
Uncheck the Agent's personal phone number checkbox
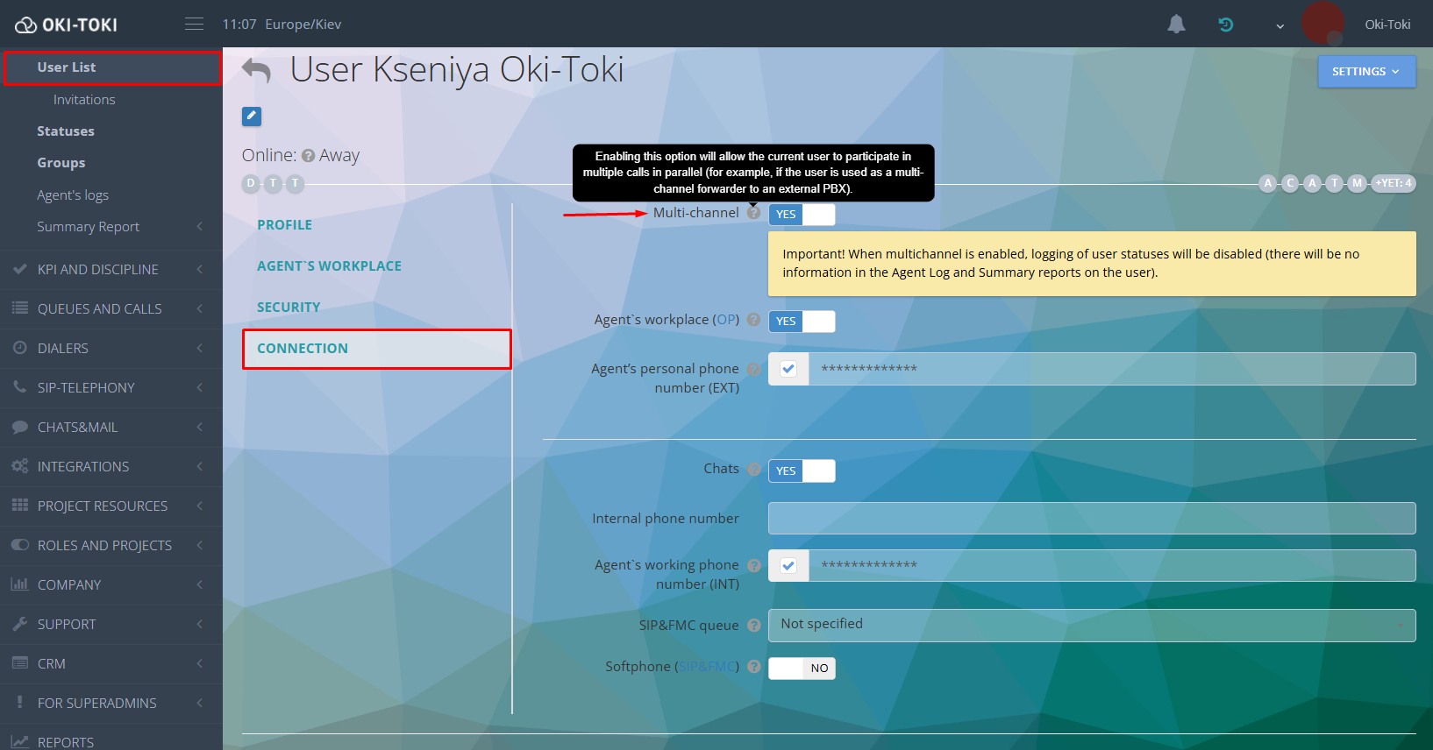(x=788, y=369)
